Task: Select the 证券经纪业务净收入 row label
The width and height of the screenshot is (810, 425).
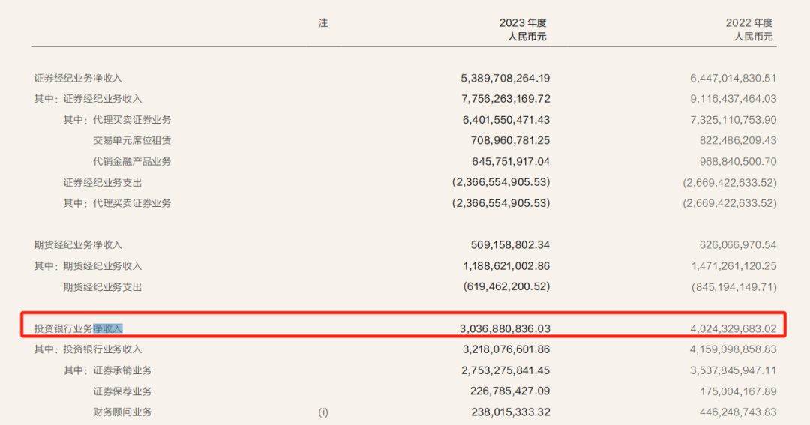Action: pos(78,78)
